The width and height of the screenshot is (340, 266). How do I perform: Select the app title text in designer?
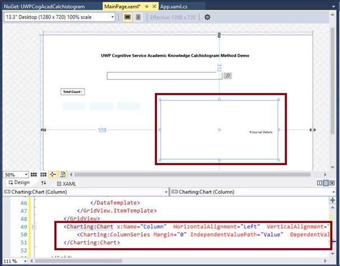point(175,55)
